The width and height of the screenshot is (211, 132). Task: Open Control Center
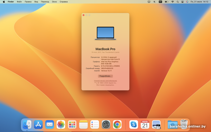click(183, 2)
